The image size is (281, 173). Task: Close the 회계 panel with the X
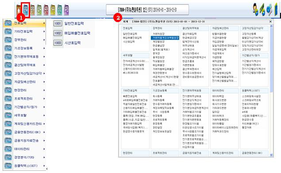[270, 22]
